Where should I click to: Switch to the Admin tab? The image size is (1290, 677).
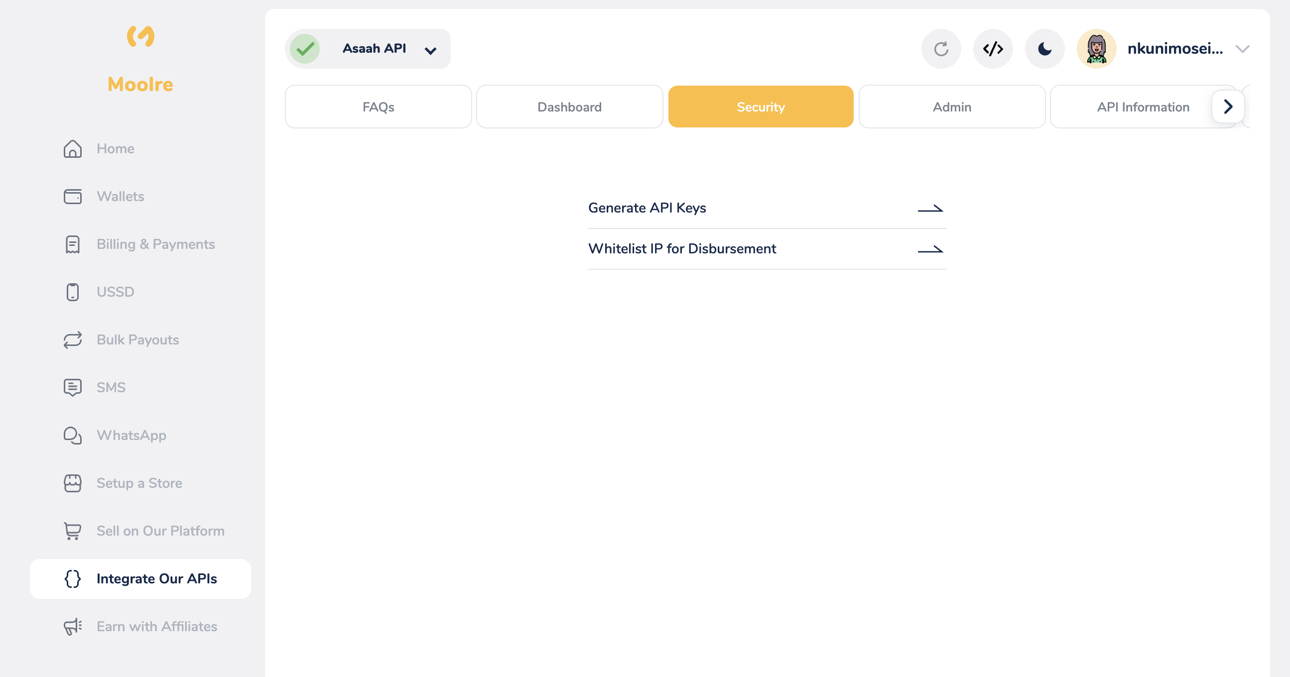pos(952,107)
